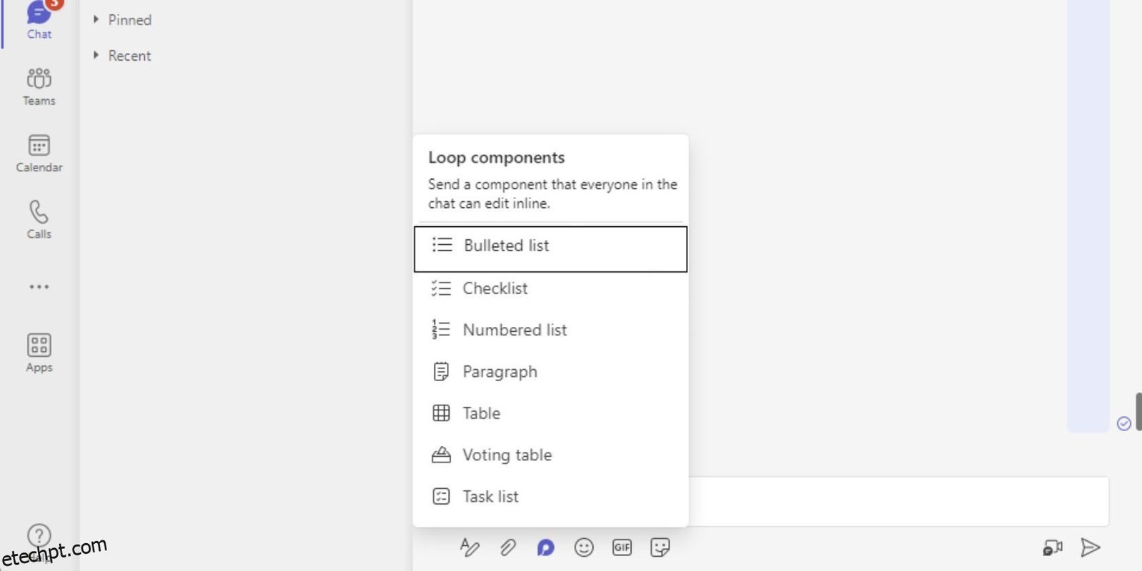Choose the Voting table component
The height and width of the screenshot is (571, 1142).
[x=507, y=455]
